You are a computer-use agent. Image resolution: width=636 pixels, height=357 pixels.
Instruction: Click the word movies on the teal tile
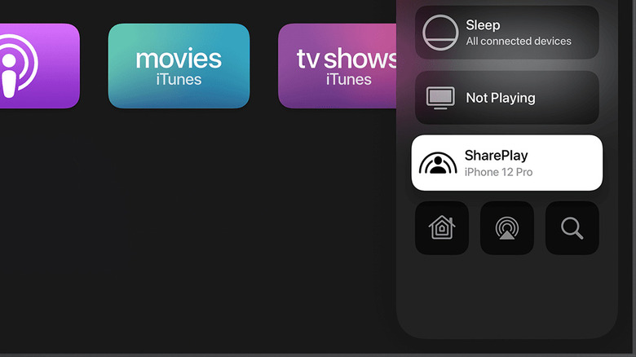[x=179, y=59]
